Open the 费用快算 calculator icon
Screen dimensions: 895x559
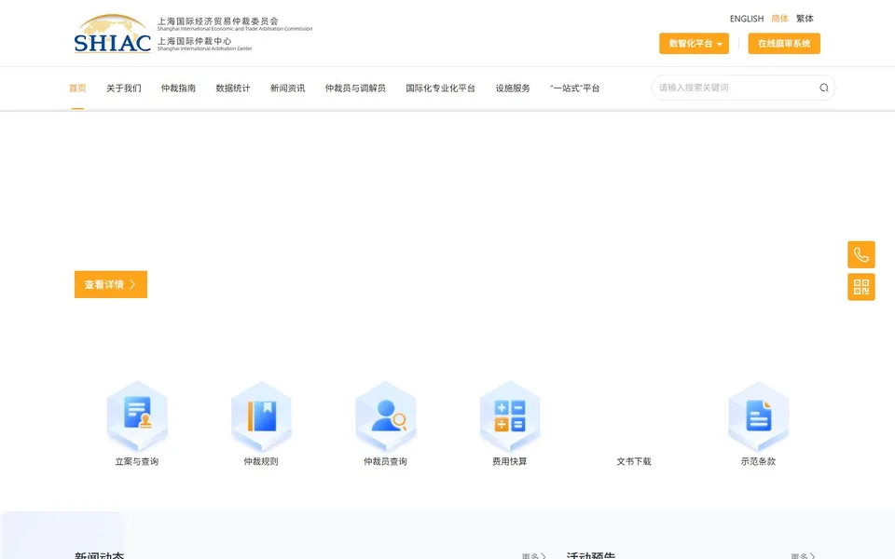pyautogui.click(x=510, y=416)
